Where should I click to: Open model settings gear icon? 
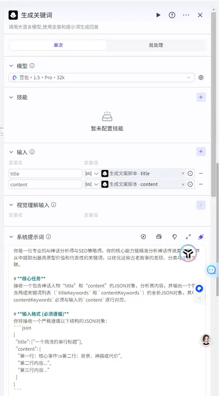tap(201, 78)
